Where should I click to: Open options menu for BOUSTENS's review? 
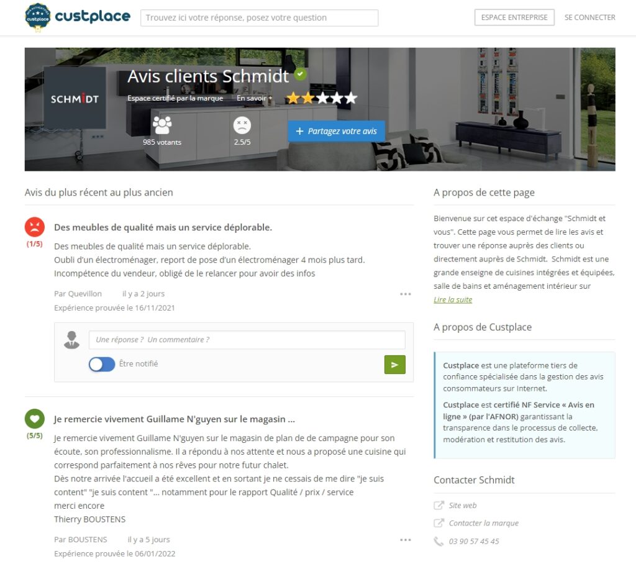406,540
